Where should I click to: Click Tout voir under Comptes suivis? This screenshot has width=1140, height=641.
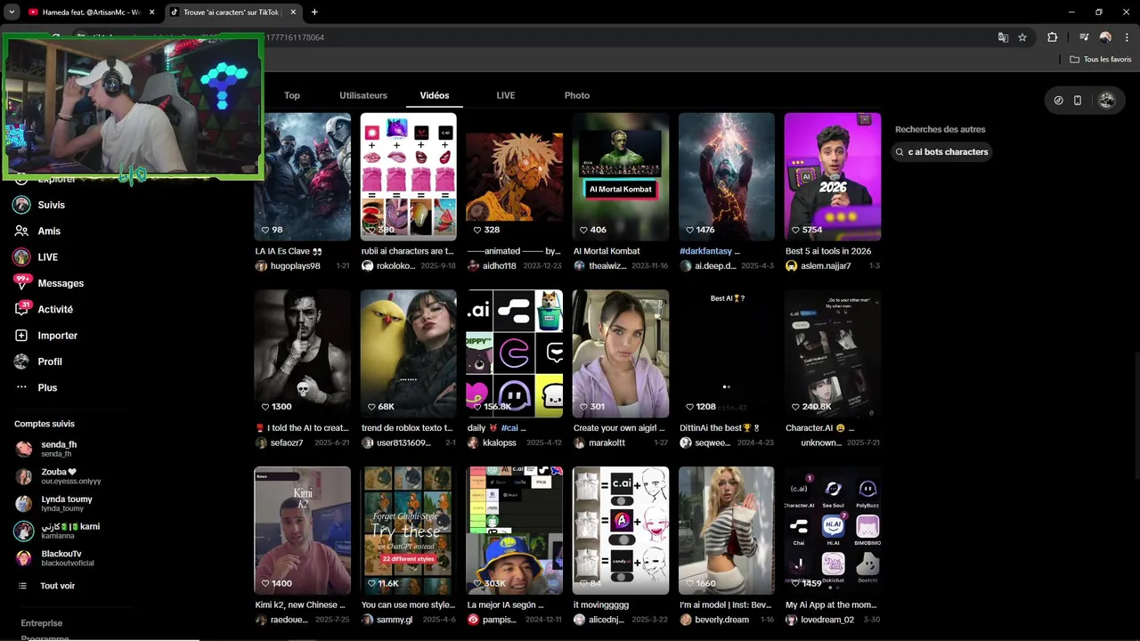57,586
